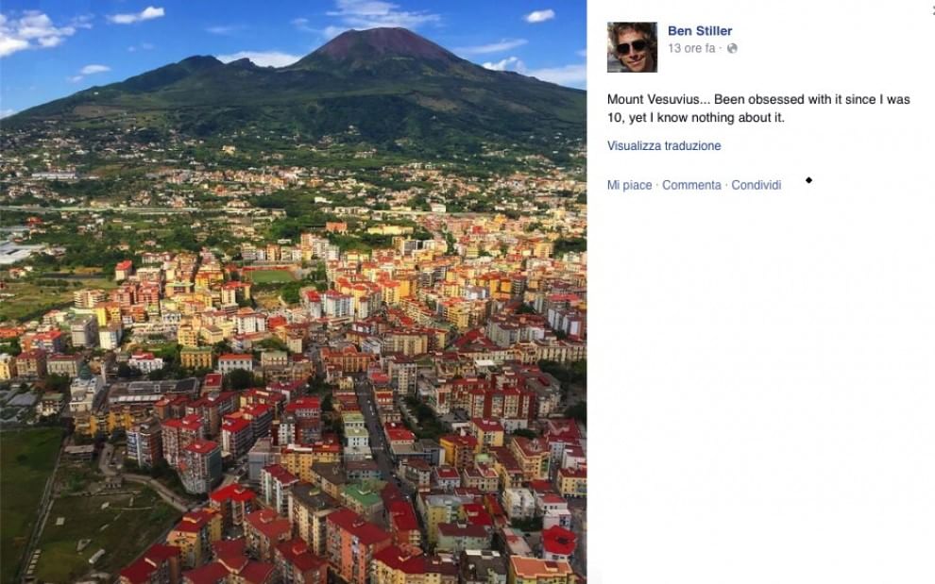The image size is (935, 584).
Task: Open the Ben Stiller name link
Action: point(700,31)
